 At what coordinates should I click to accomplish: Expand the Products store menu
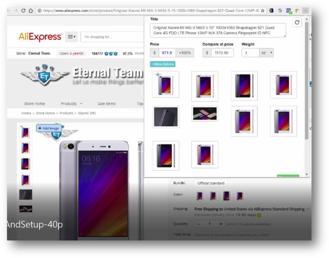point(72,104)
